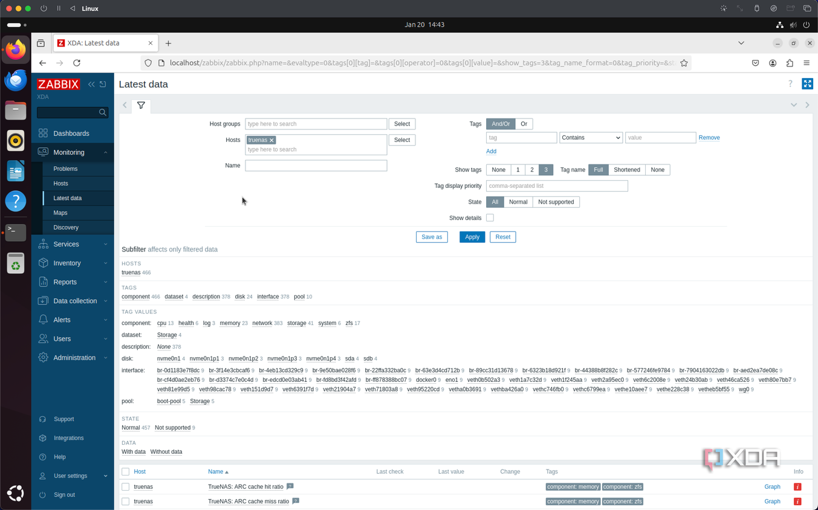Open Terminal from the dock
This screenshot has height=510, width=818.
coord(16,232)
